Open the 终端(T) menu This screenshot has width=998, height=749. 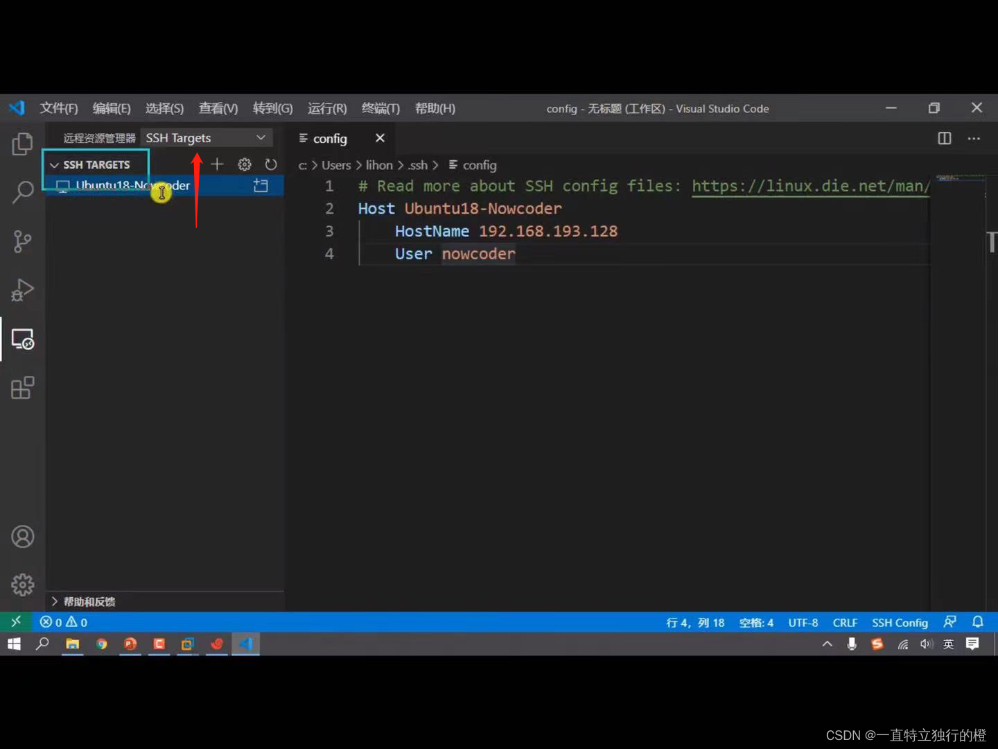click(x=380, y=108)
